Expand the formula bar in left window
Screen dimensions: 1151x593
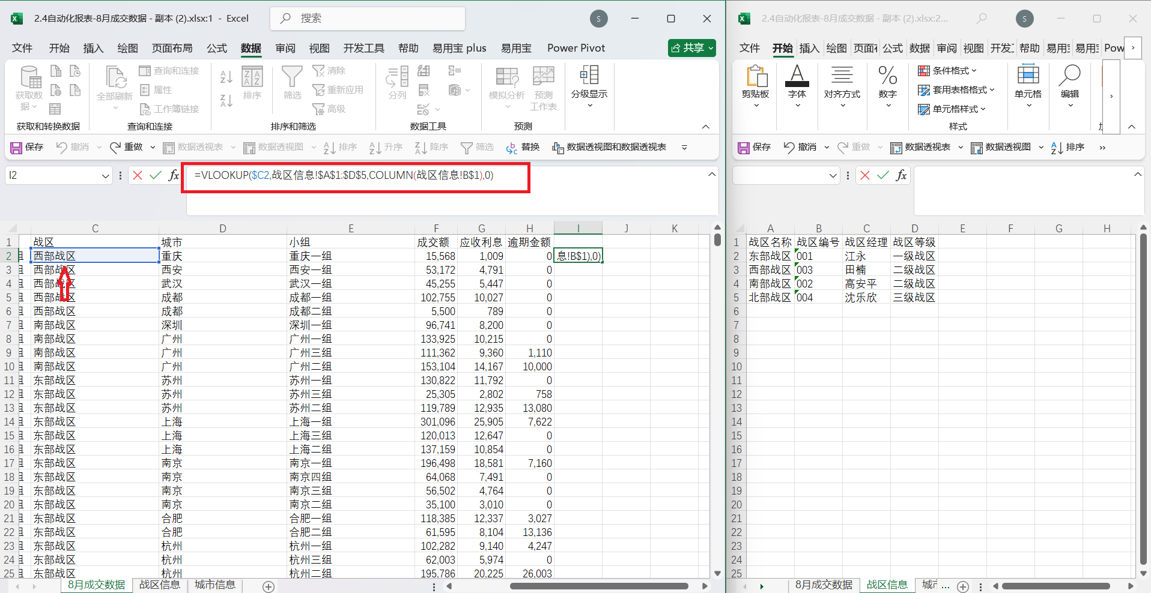point(712,175)
